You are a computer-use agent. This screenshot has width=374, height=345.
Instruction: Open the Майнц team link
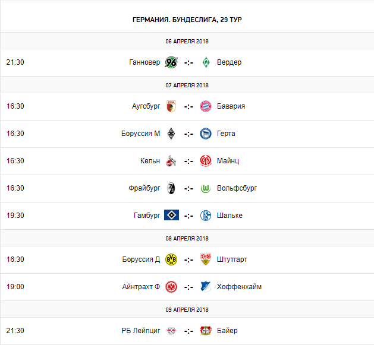tap(228, 161)
